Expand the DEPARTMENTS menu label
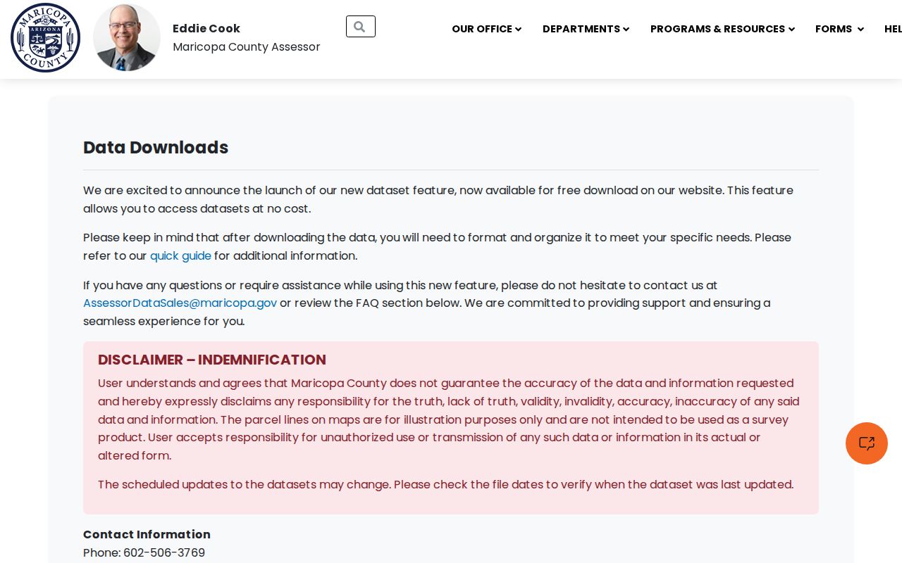The width and height of the screenshot is (902, 563). [x=581, y=29]
